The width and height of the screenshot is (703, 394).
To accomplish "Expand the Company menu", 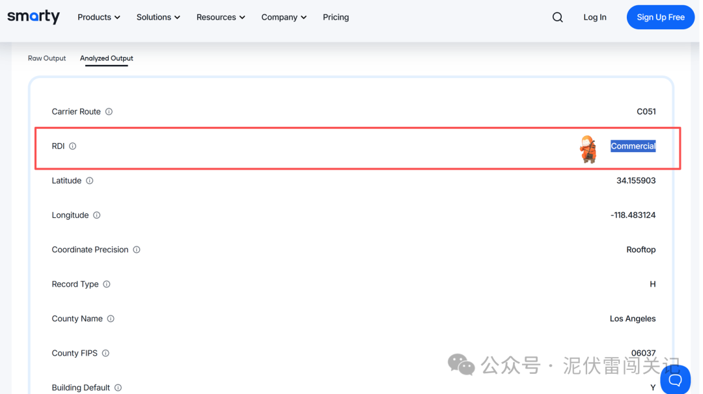I will (284, 17).
